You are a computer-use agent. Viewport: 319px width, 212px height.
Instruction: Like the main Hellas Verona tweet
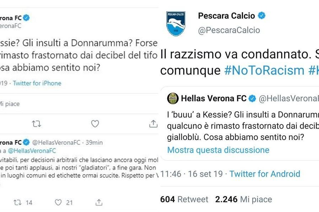(95, 124)
